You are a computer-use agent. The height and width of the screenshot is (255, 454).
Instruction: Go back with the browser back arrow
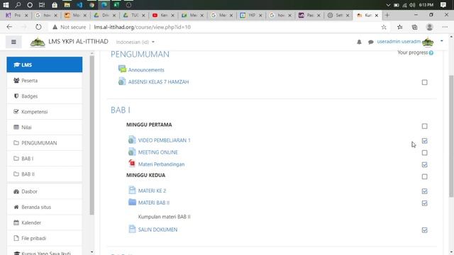9,27
